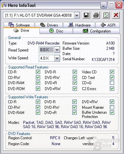Open the Read Speed dropdown
This screenshot has width=124, height=154.
click(57, 50)
